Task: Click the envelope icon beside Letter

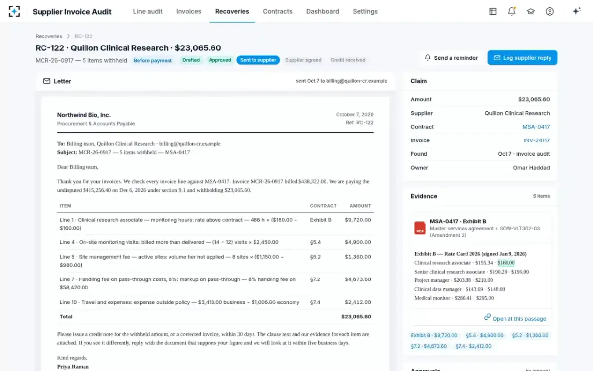Action: [x=47, y=81]
